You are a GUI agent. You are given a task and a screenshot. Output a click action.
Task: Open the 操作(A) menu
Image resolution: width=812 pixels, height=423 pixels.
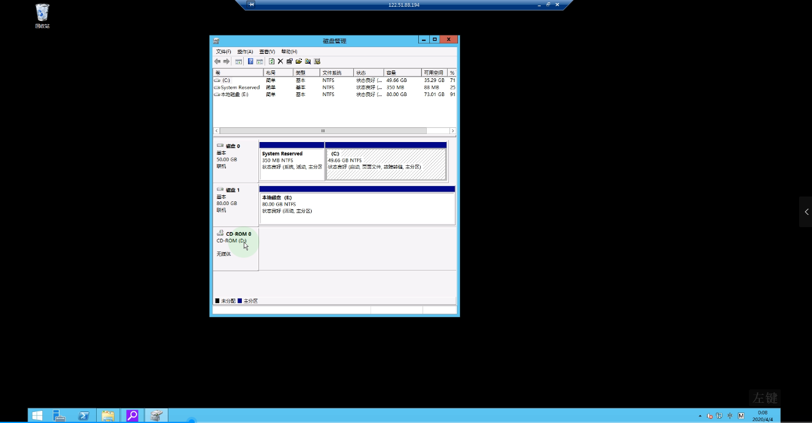pos(245,51)
